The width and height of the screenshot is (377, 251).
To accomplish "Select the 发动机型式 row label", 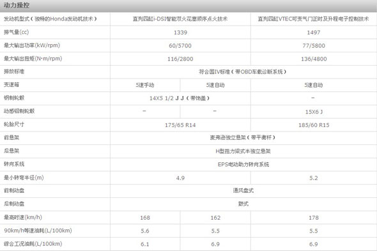I will (50, 19).
